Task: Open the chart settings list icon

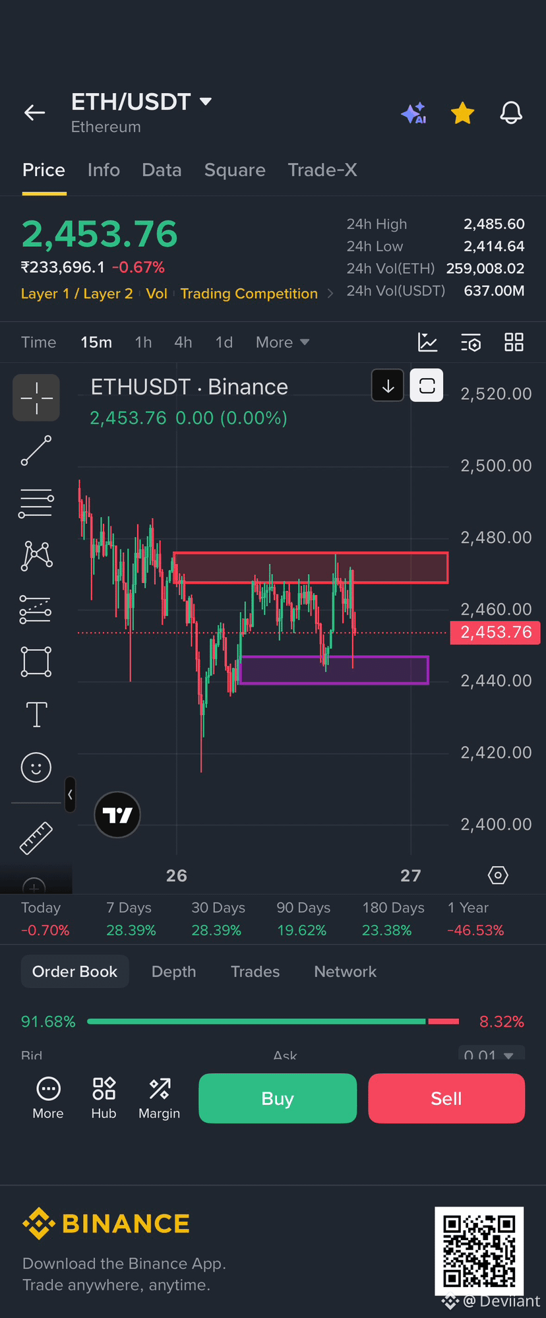Action: coord(471,342)
